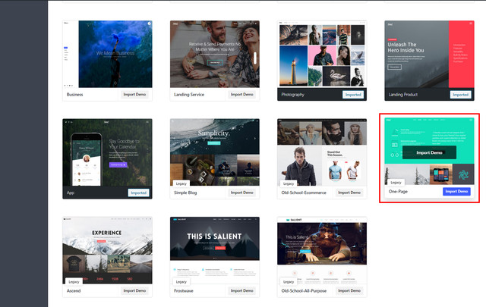Open the Simplicity blog demo thumbnail

pyautogui.click(x=215, y=152)
